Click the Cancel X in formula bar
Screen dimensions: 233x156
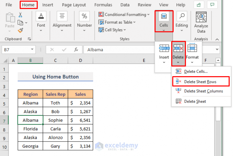(52, 50)
